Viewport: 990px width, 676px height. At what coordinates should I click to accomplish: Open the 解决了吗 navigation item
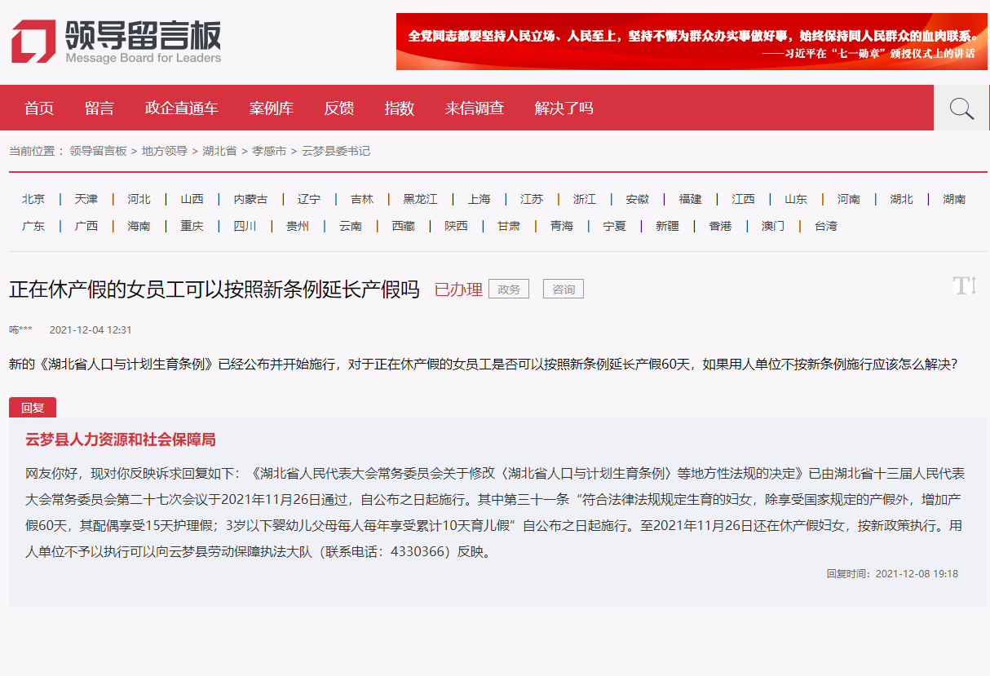(564, 108)
